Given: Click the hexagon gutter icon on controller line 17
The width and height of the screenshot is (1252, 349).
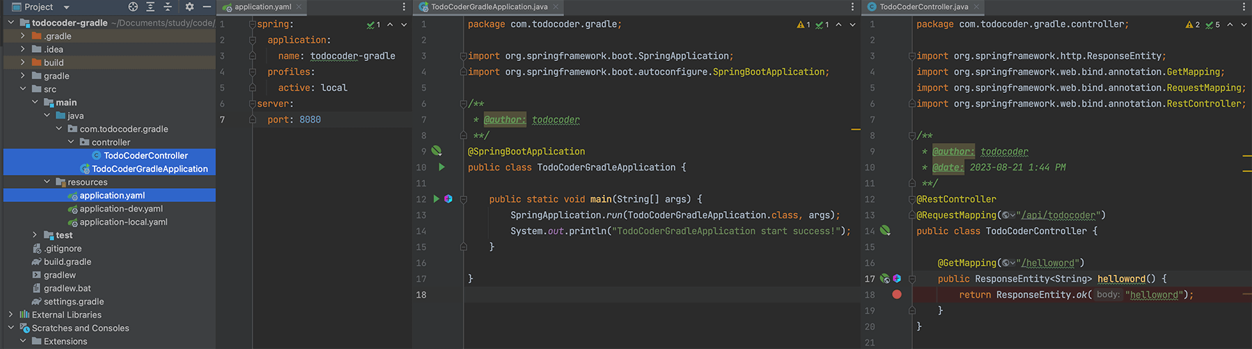Looking at the screenshot, I should tap(897, 278).
